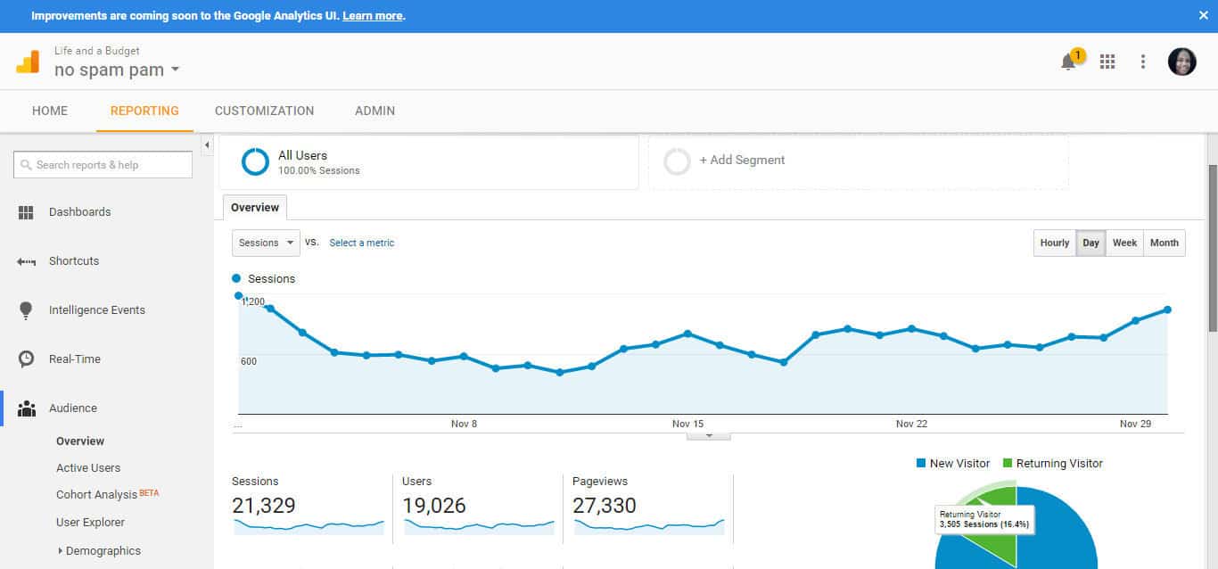Image resolution: width=1218 pixels, height=569 pixels.
Task: Click the 'Life and a Budget' property name
Action: pyautogui.click(x=97, y=51)
